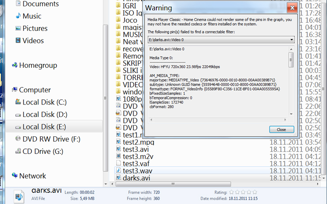Click the Warning text box scroll down arrow
Viewport: 327px width, 204px height.
tap(291, 114)
